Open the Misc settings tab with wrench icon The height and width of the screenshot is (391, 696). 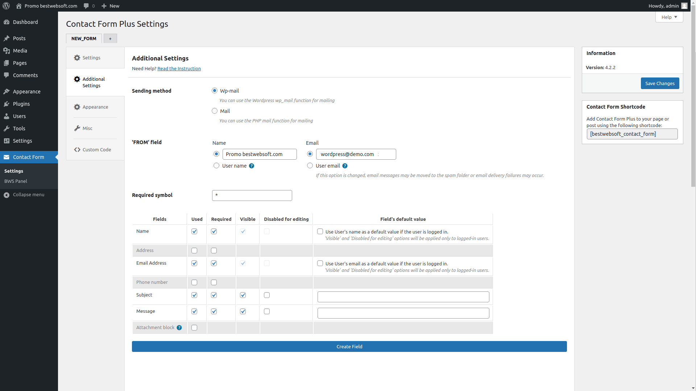point(87,128)
